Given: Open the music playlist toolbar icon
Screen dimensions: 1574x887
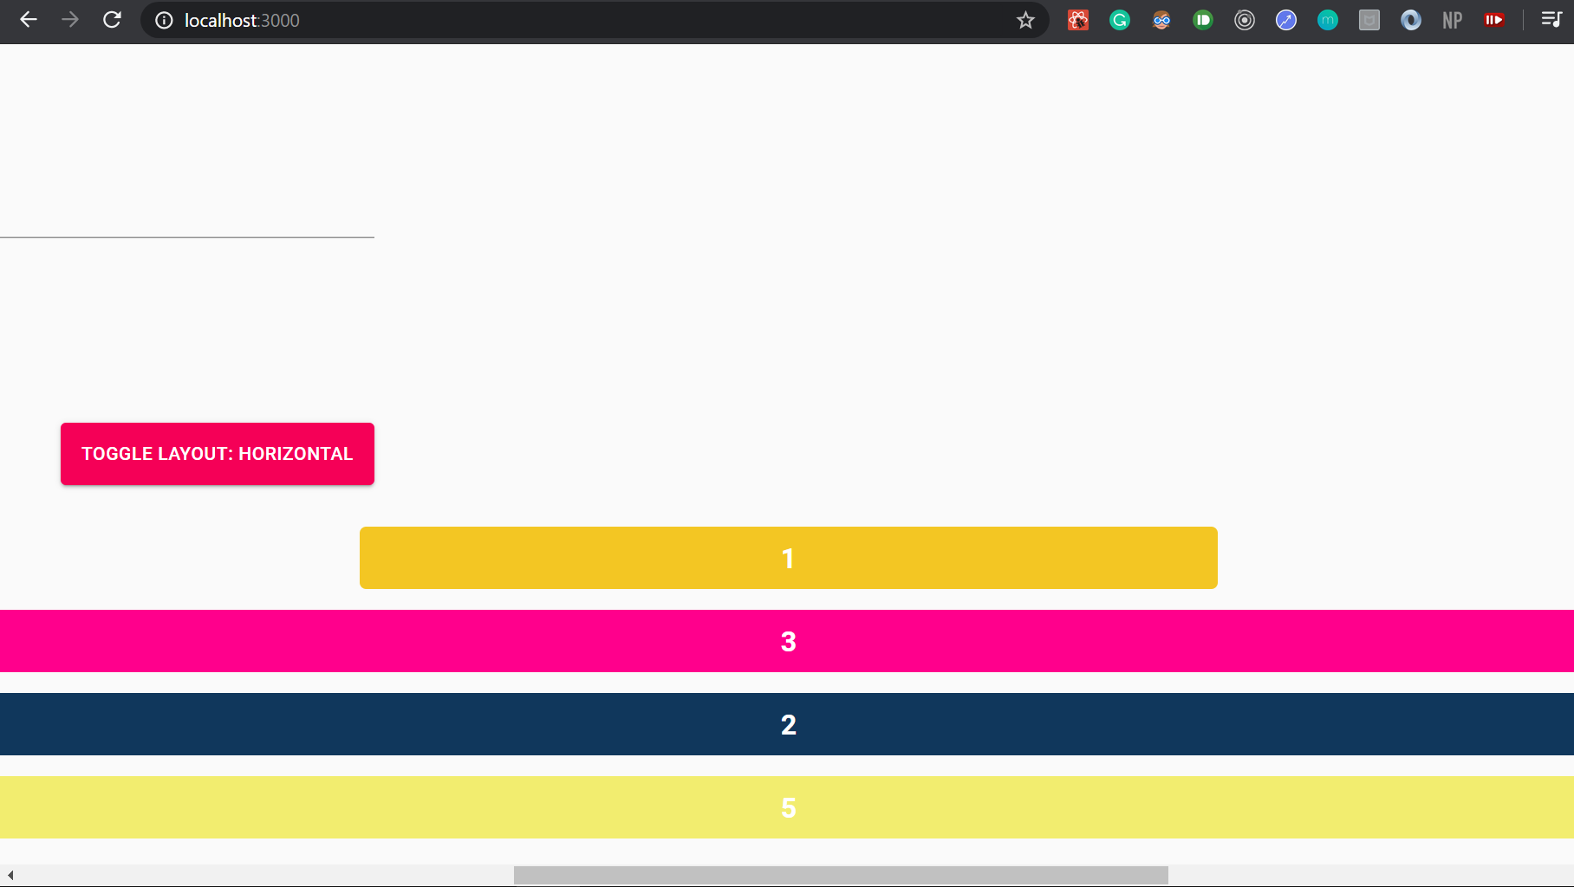Looking at the screenshot, I should (x=1551, y=20).
